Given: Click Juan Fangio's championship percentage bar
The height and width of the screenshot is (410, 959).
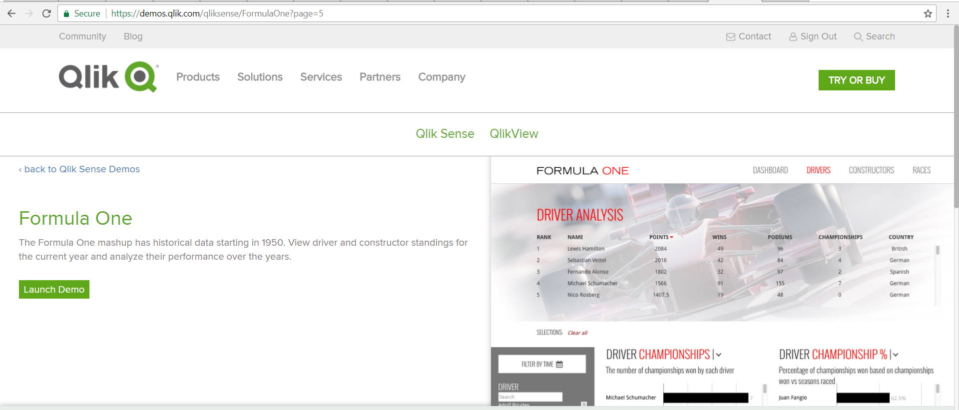Looking at the screenshot, I should [863, 398].
